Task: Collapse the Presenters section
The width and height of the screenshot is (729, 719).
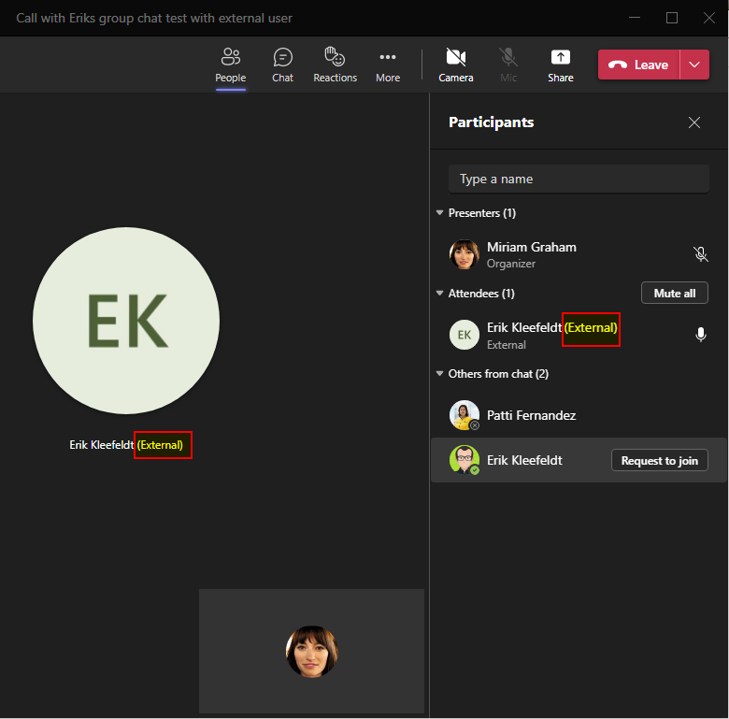Action: click(440, 213)
